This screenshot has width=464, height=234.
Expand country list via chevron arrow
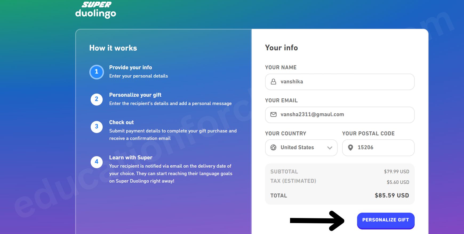(330, 148)
